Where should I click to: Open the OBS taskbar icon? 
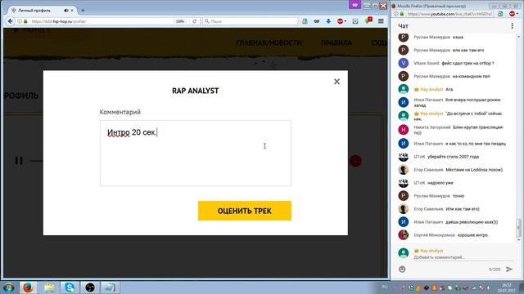(x=90, y=287)
